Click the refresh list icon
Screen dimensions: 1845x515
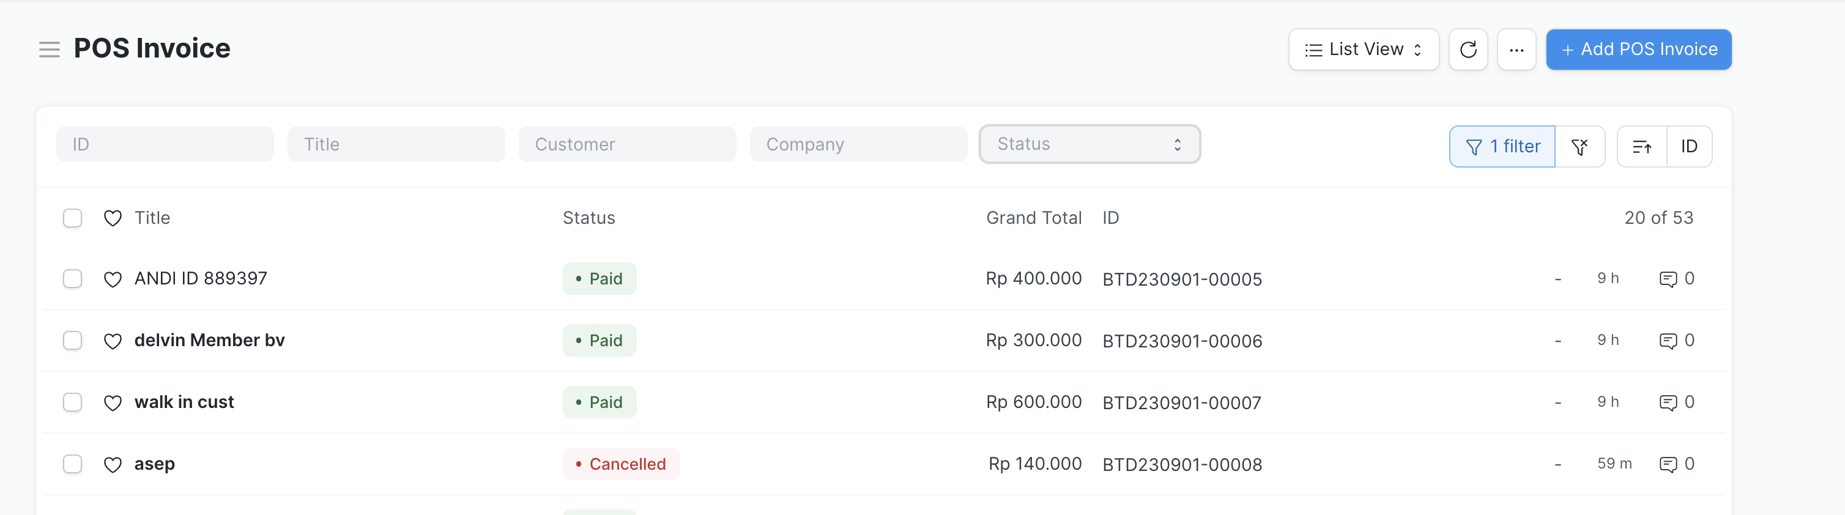(x=1468, y=50)
